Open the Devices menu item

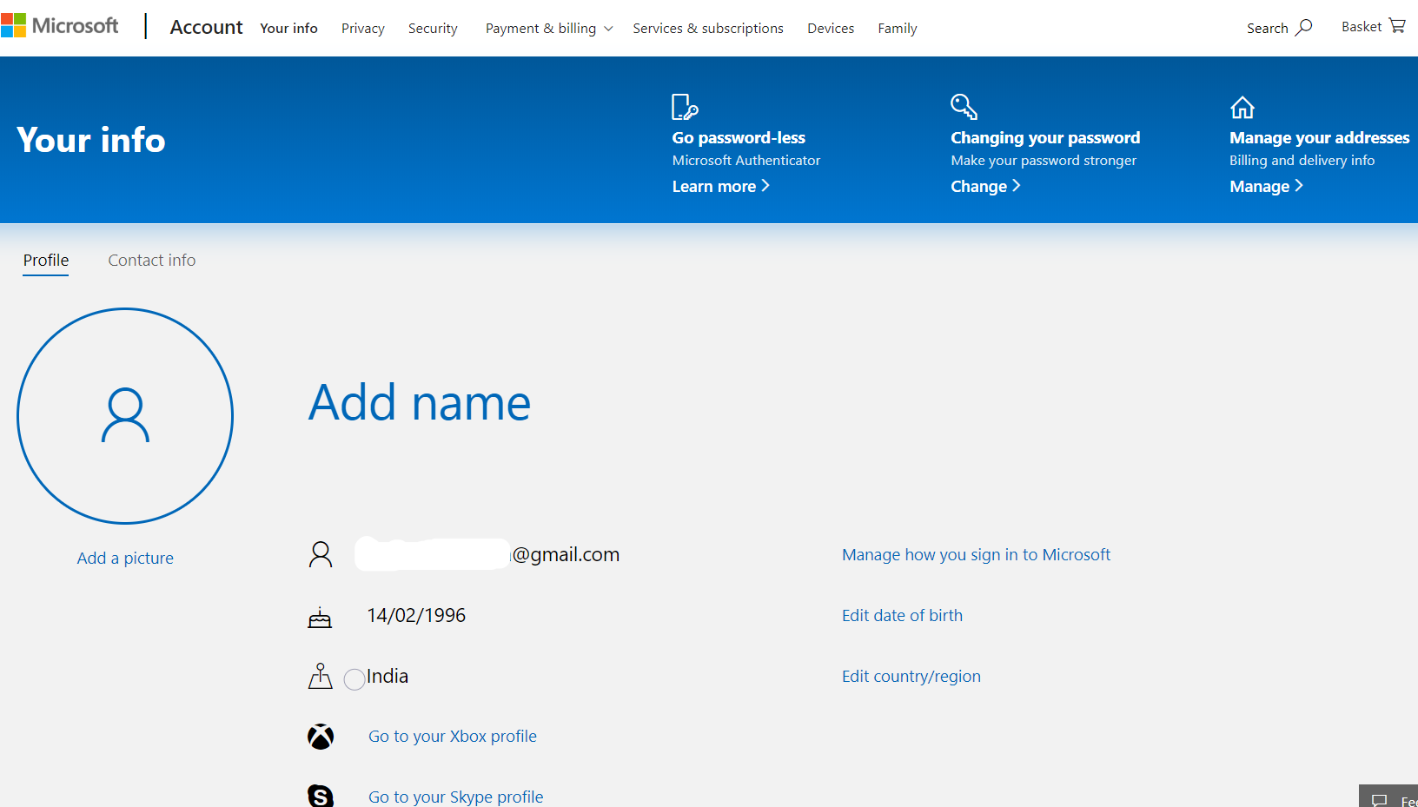click(x=831, y=29)
